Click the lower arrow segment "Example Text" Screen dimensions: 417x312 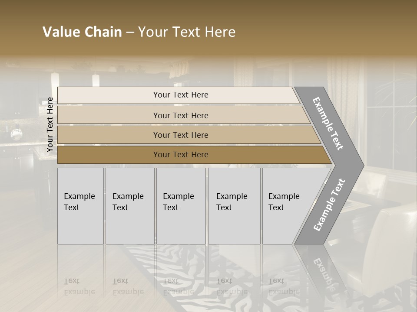point(329,205)
